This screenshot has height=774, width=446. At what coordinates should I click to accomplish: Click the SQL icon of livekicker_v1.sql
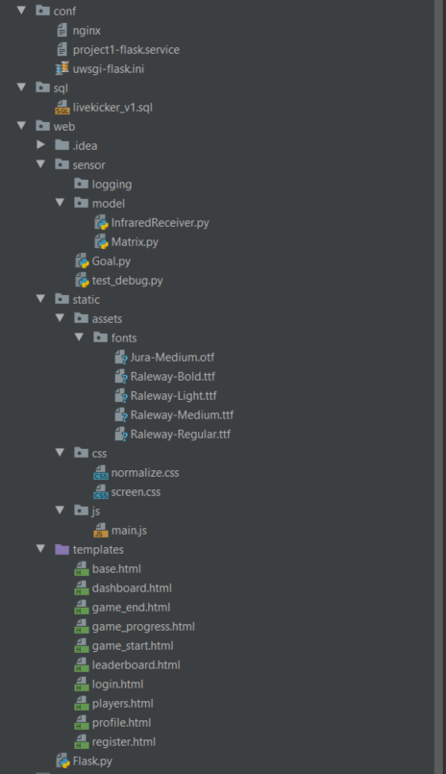[x=62, y=107]
